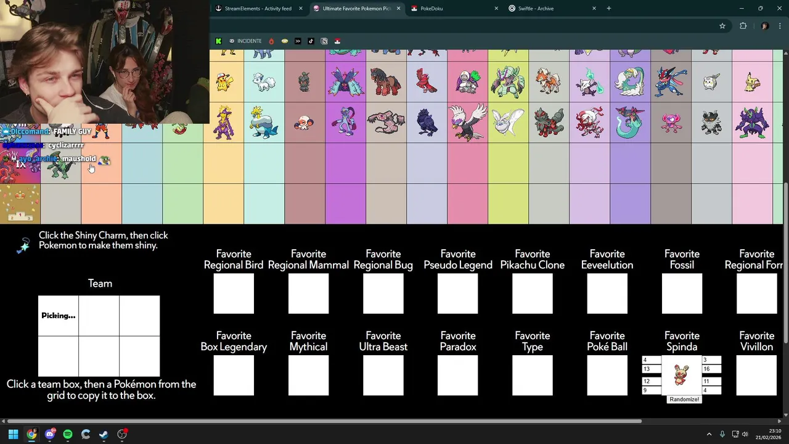Choose Corviknight from the grid

(x=427, y=122)
